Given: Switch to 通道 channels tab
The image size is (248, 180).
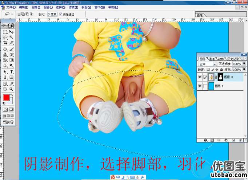Looking at the screenshot, I should coord(212,59).
